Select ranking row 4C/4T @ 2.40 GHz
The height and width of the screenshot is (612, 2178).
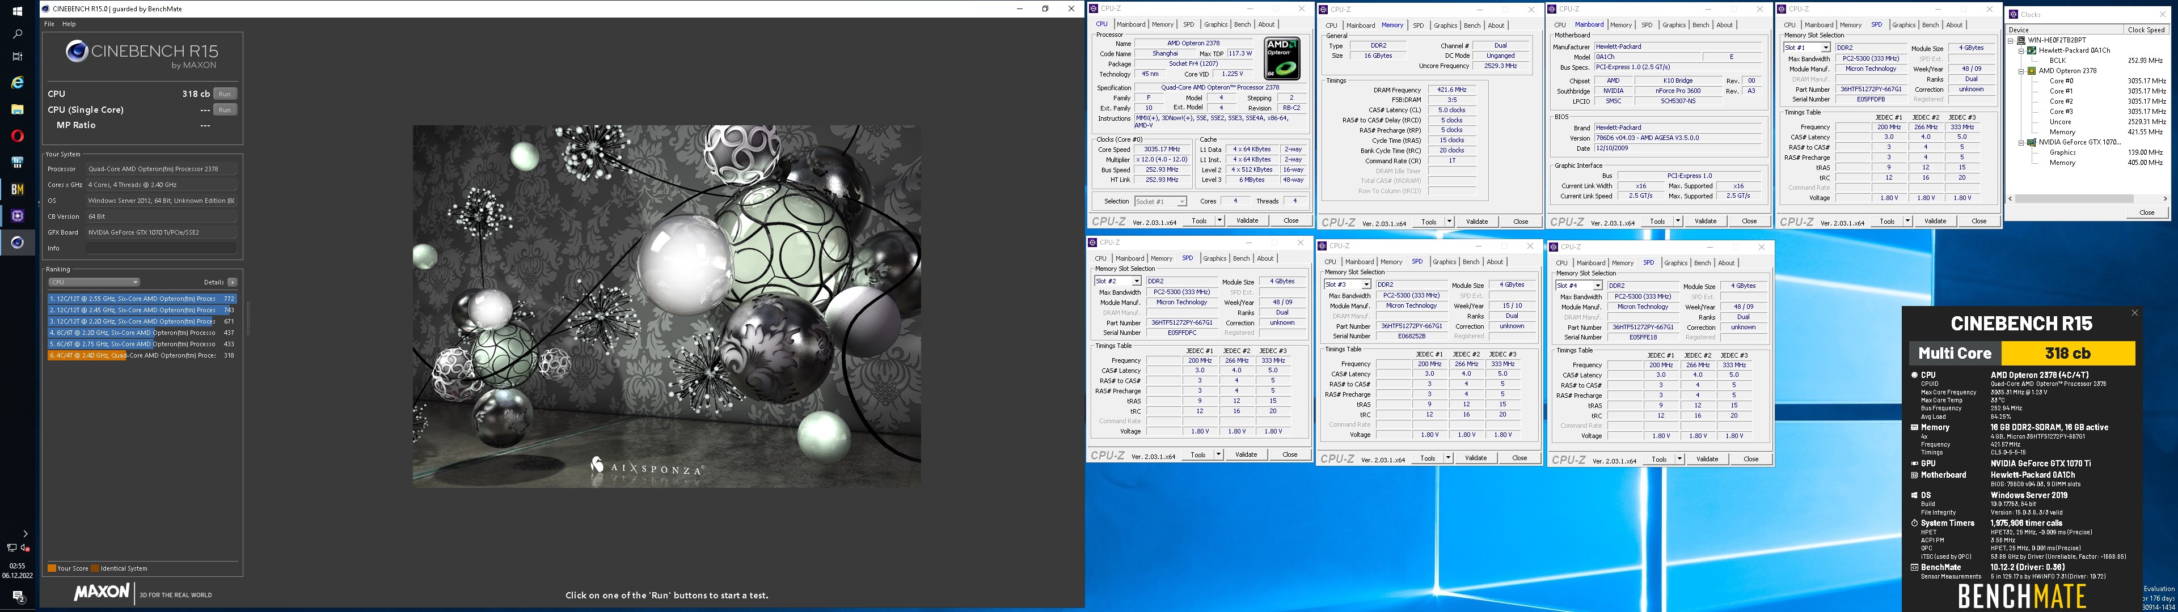142,356
